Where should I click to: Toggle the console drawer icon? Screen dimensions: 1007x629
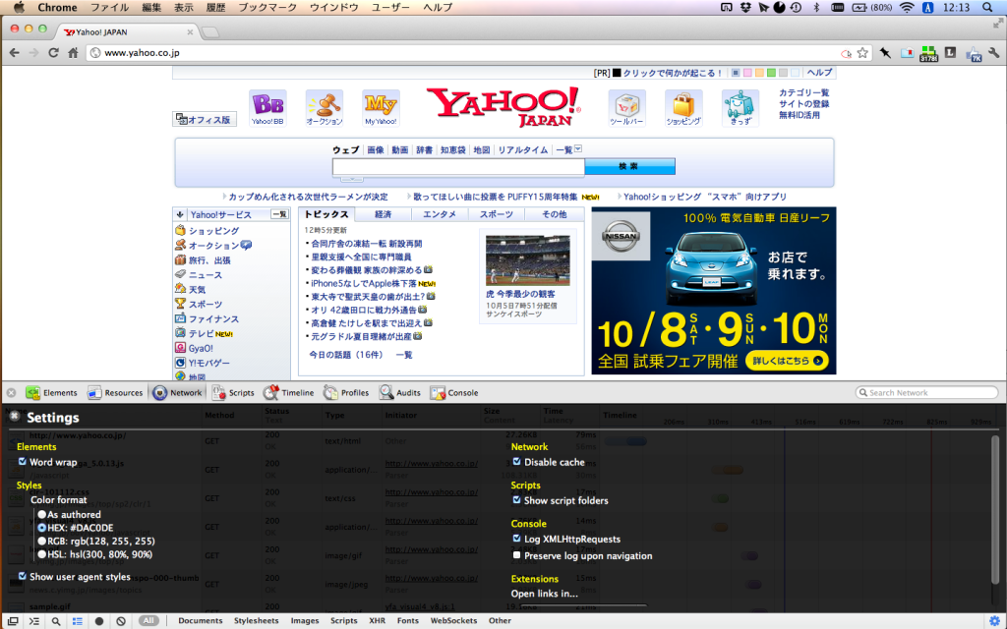coord(34,621)
